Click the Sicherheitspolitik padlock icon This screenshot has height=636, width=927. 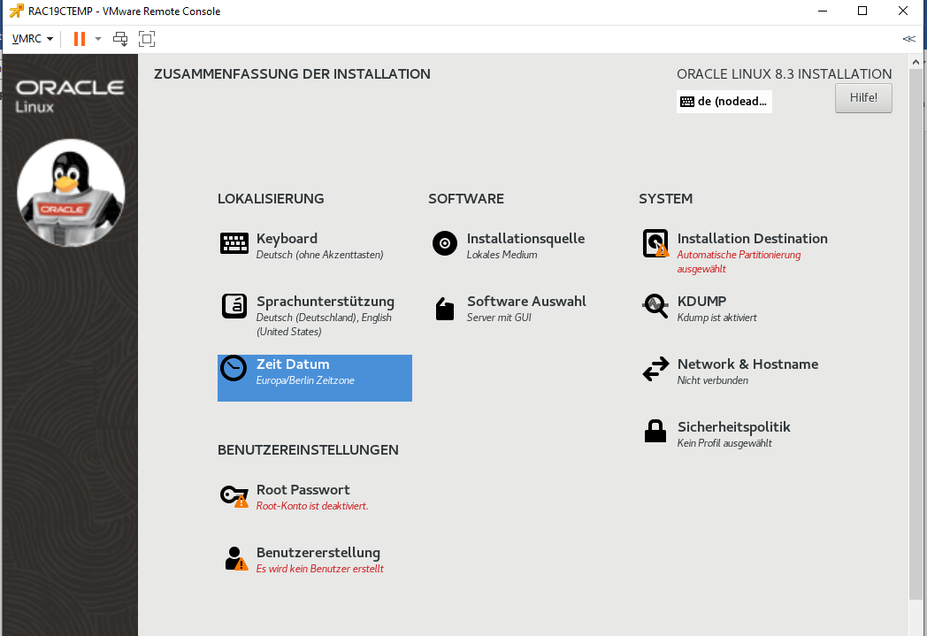pos(655,432)
